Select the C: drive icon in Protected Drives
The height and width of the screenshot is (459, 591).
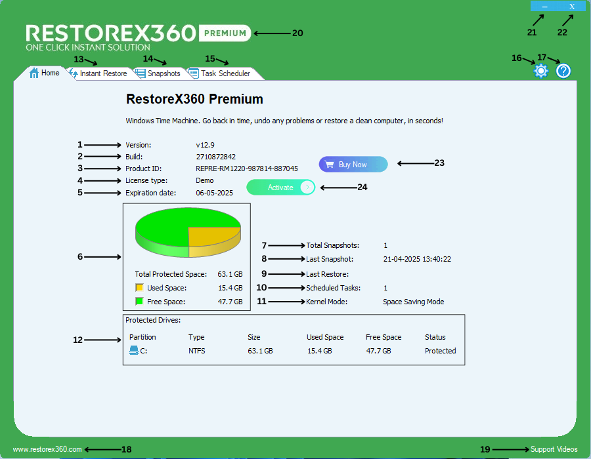tap(134, 351)
